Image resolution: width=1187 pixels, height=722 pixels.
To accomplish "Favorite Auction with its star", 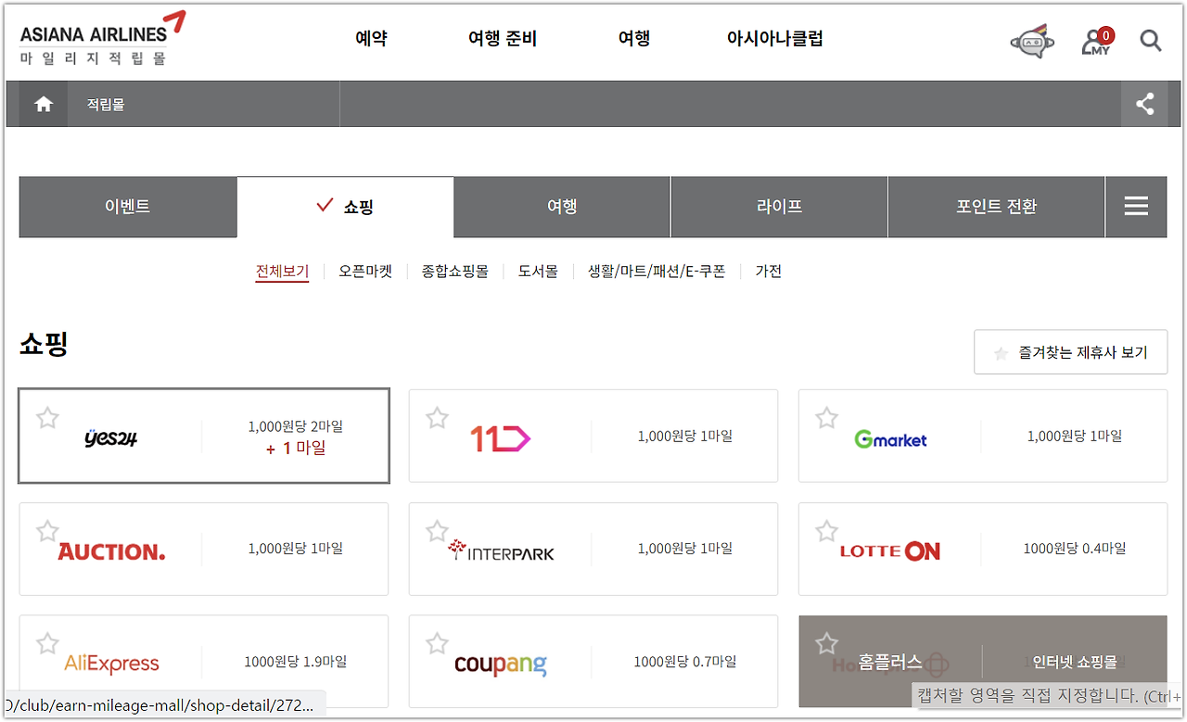I will point(47,531).
